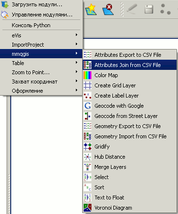
Task: Choose Hub Distance entry
Action: pyautogui.click(x=130, y=157)
